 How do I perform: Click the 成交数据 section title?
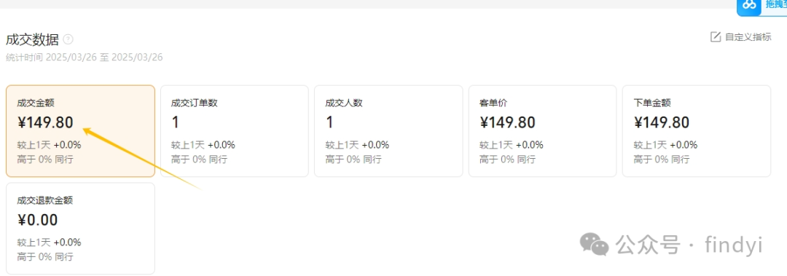[32, 39]
